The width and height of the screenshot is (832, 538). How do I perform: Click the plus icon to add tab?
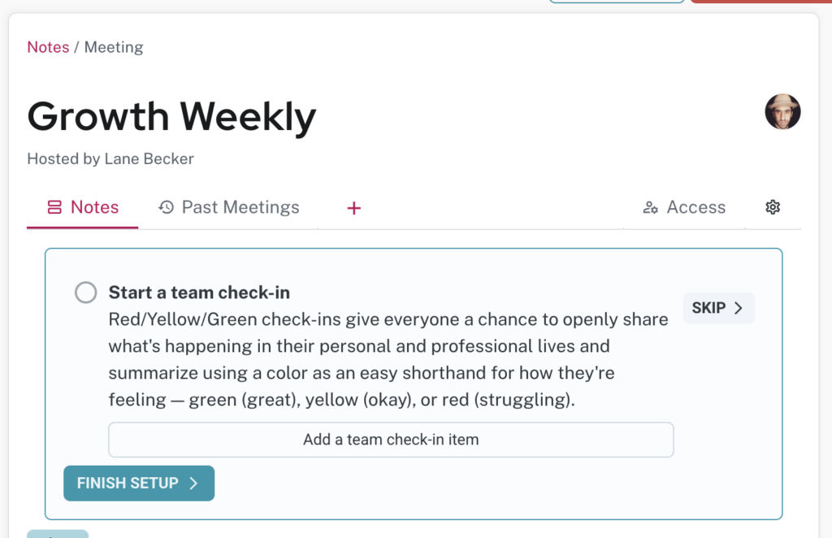click(x=354, y=208)
